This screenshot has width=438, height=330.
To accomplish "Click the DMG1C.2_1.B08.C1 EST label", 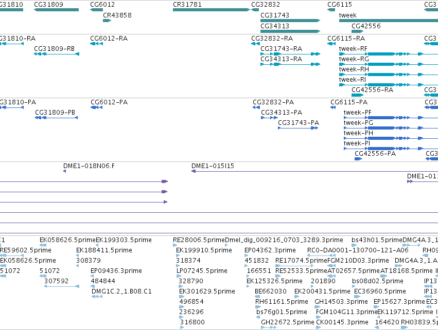I will [x=121, y=291].
